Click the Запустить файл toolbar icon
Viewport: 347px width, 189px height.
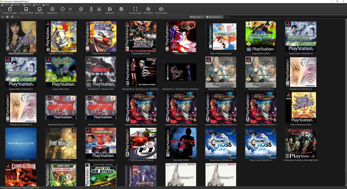coord(10,9)
